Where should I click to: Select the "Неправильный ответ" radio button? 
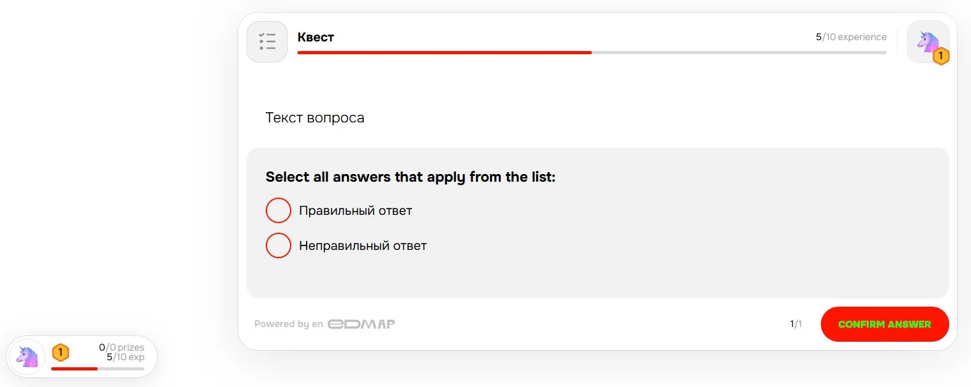279,245
